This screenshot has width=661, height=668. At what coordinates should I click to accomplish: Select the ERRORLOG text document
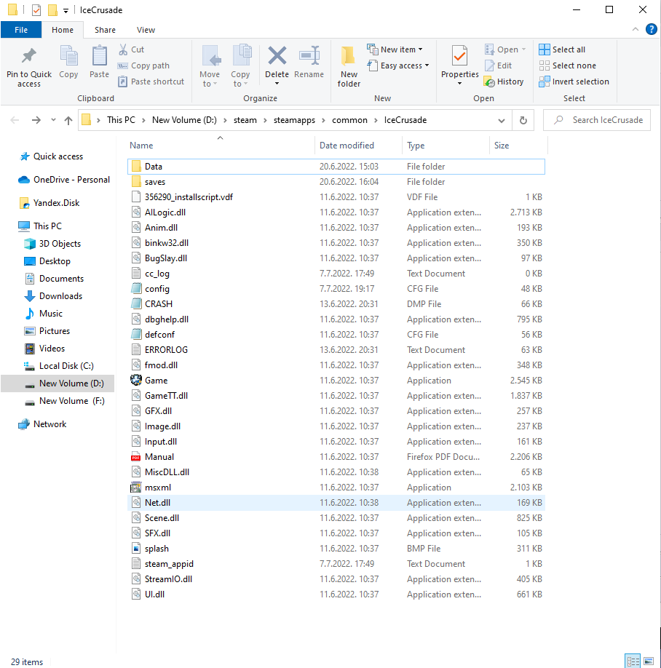[x=336, y=350]
